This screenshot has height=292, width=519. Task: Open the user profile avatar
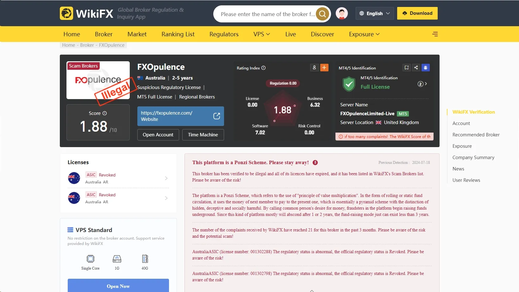click(342, 13)
